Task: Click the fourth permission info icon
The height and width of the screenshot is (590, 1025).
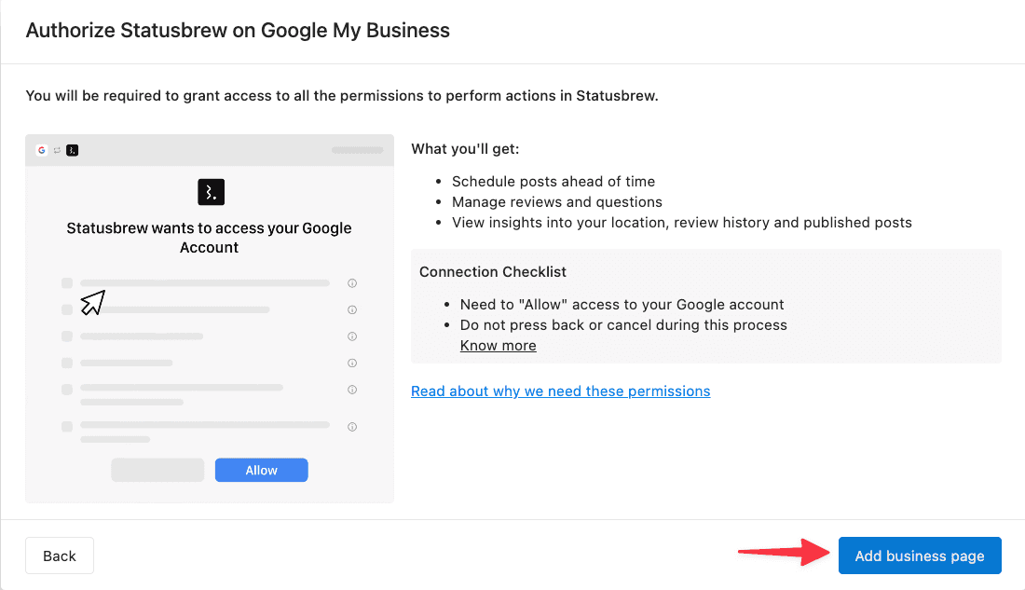Action: pyautogui.click(x=352, y=363)
